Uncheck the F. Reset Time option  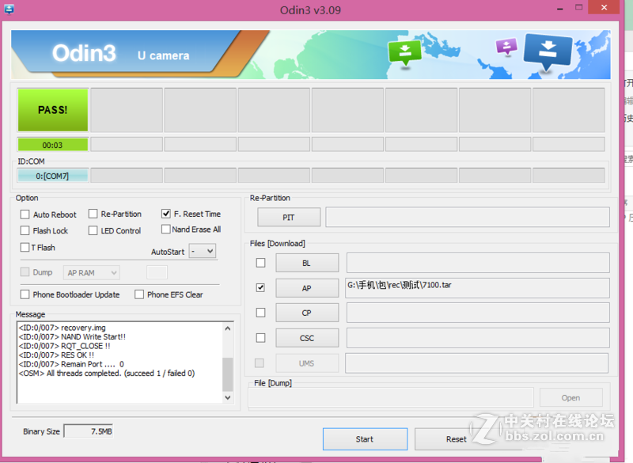pyautogui.click(x=166, y=214)
